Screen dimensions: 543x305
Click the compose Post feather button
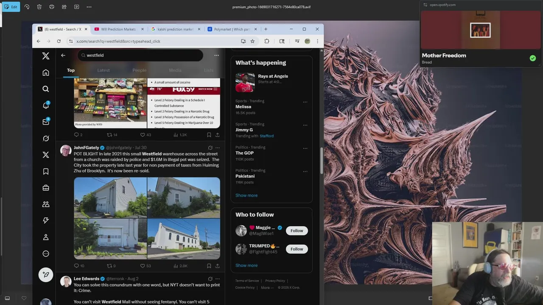[46, 274]
